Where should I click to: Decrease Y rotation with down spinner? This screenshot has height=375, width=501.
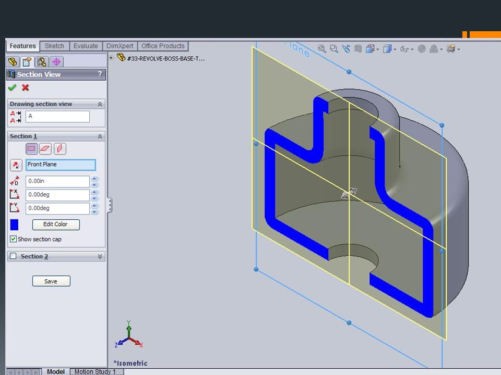pyautogui.click(x=94, y=211)
